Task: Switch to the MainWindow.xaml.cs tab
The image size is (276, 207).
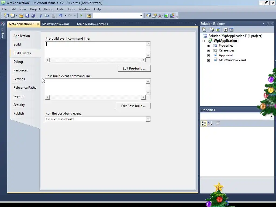Action: tap(92, 24)
